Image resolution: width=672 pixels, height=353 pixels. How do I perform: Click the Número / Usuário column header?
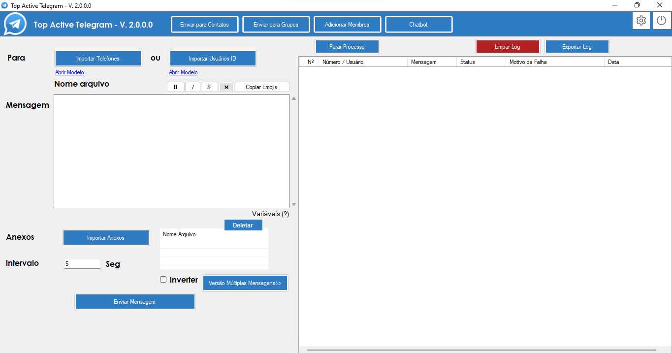[363, 62]
